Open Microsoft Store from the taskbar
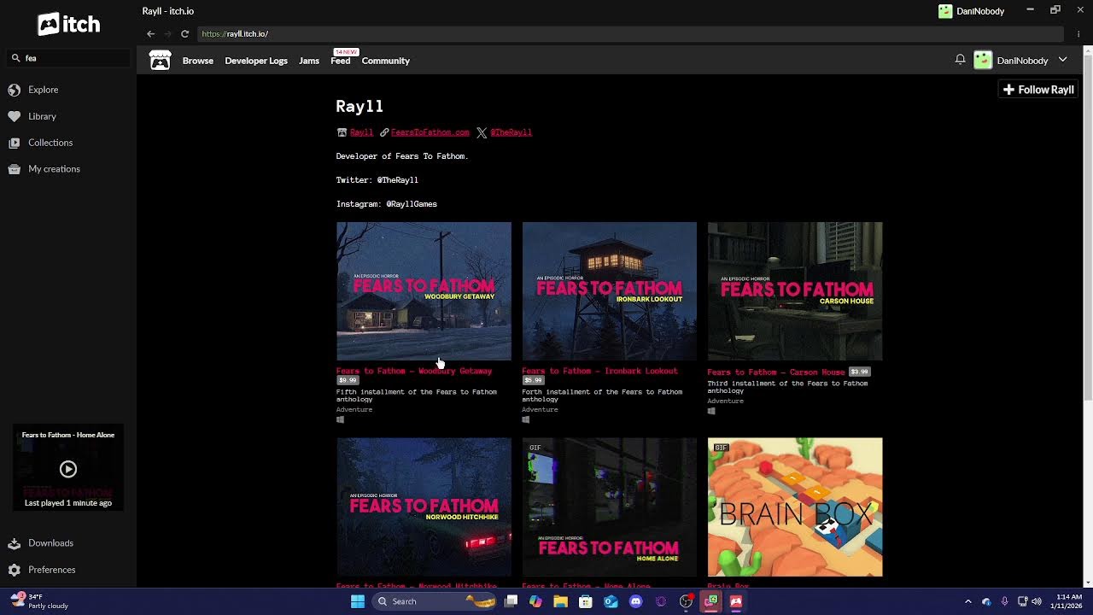The image size is (1093, 615). pyautogui.click(x=585, y=601)
